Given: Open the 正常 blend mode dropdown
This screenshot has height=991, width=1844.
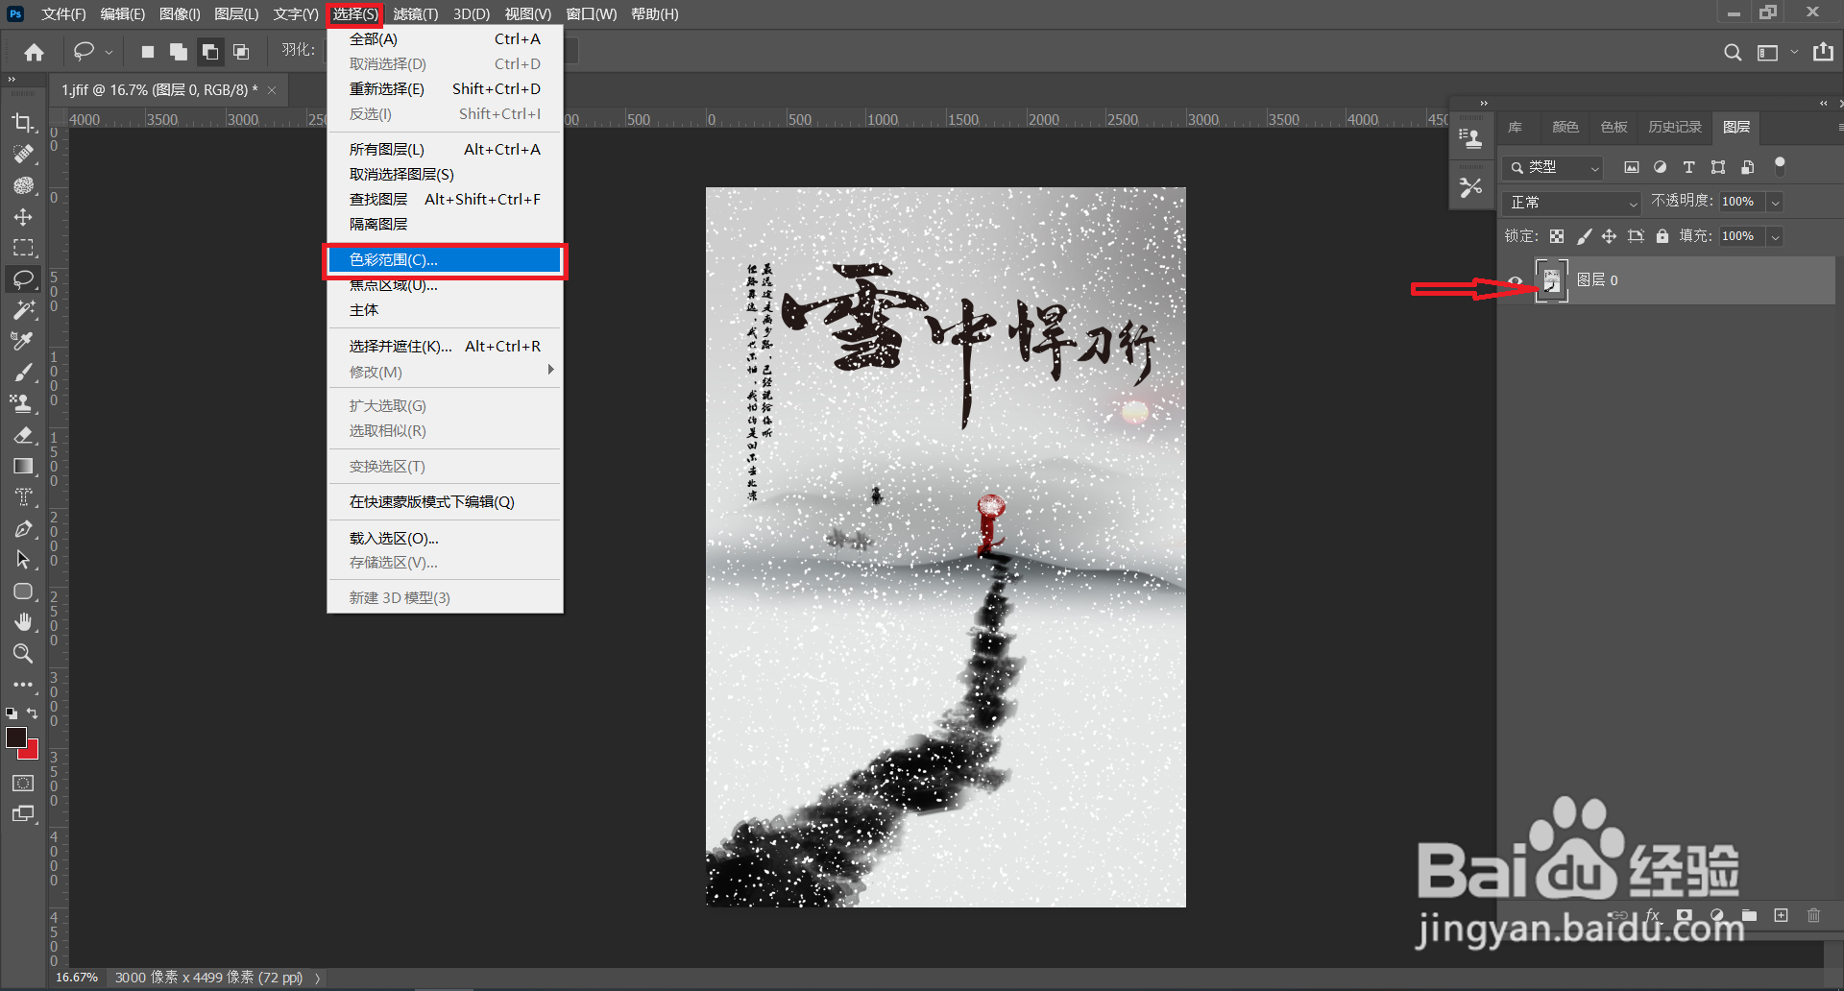Looking at the screenshot, I should click(x=1571, y=202).
